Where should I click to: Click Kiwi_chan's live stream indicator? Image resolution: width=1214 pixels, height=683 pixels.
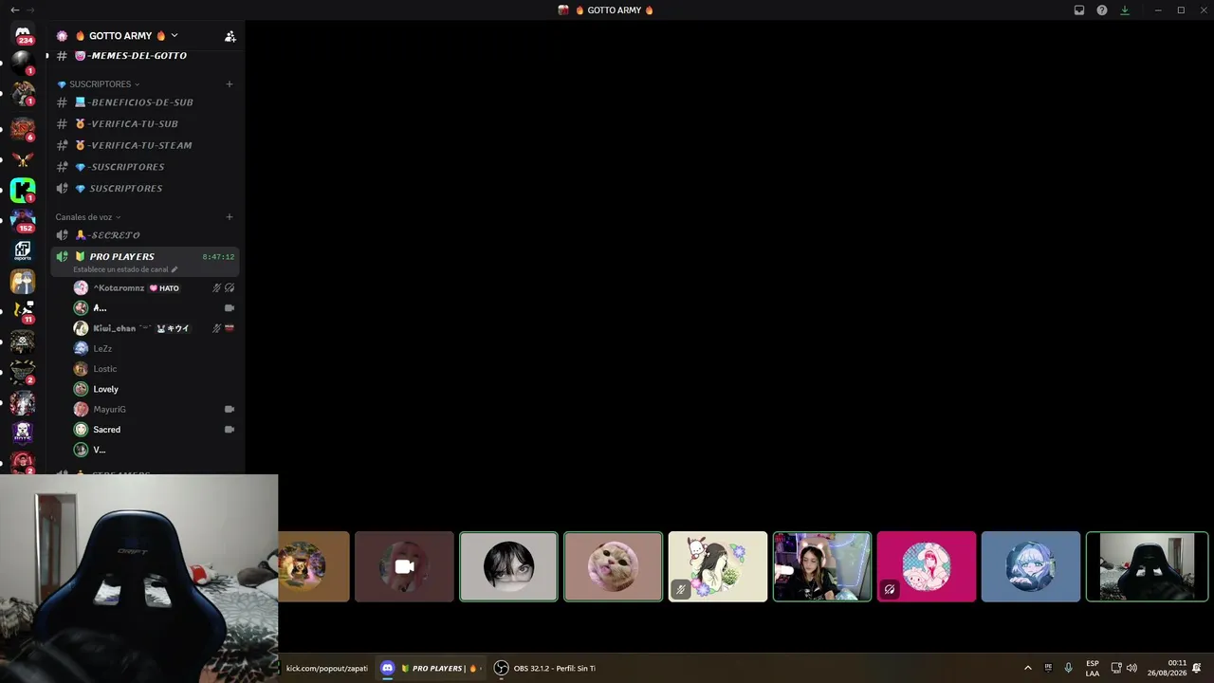tap(229, 328)
